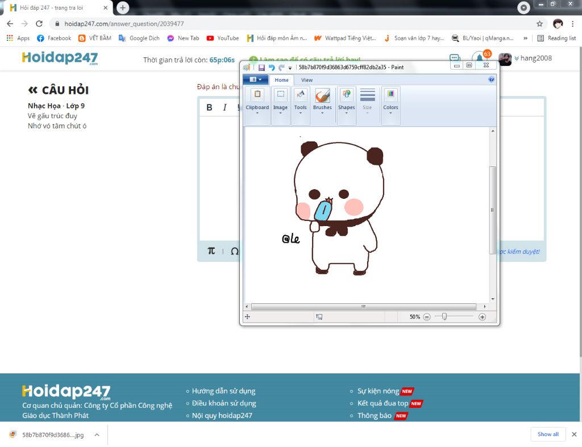Toggle Italic formatting in answer editor
The width and height of the screenshot is (582, 447).
pos(225,107)
